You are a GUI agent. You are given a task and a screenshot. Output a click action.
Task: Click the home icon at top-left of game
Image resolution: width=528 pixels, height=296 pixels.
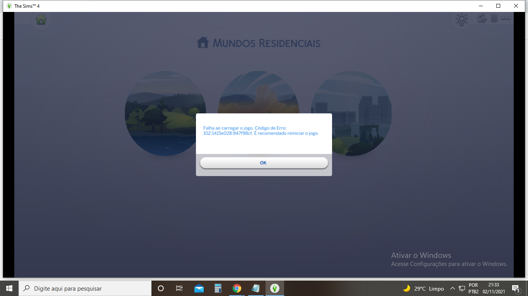point(41,19)
